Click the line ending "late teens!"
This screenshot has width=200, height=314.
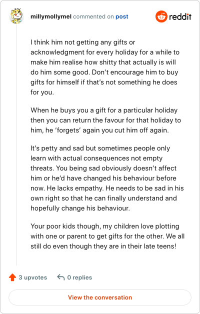tap(103, 246)
